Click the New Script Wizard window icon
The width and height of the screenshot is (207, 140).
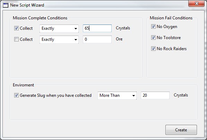[6, 5]
